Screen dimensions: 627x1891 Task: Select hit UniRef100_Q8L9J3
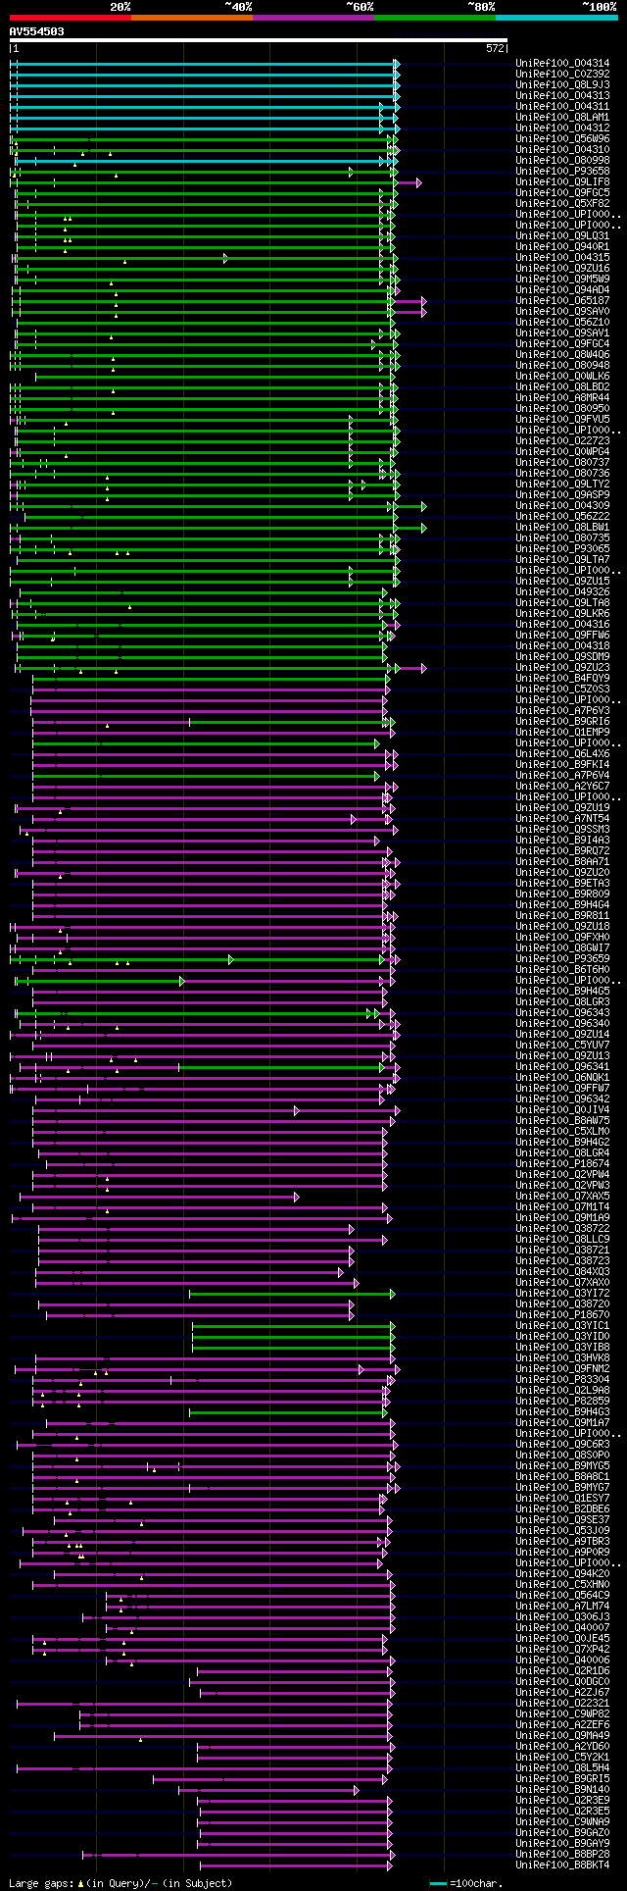pos(562,84)
